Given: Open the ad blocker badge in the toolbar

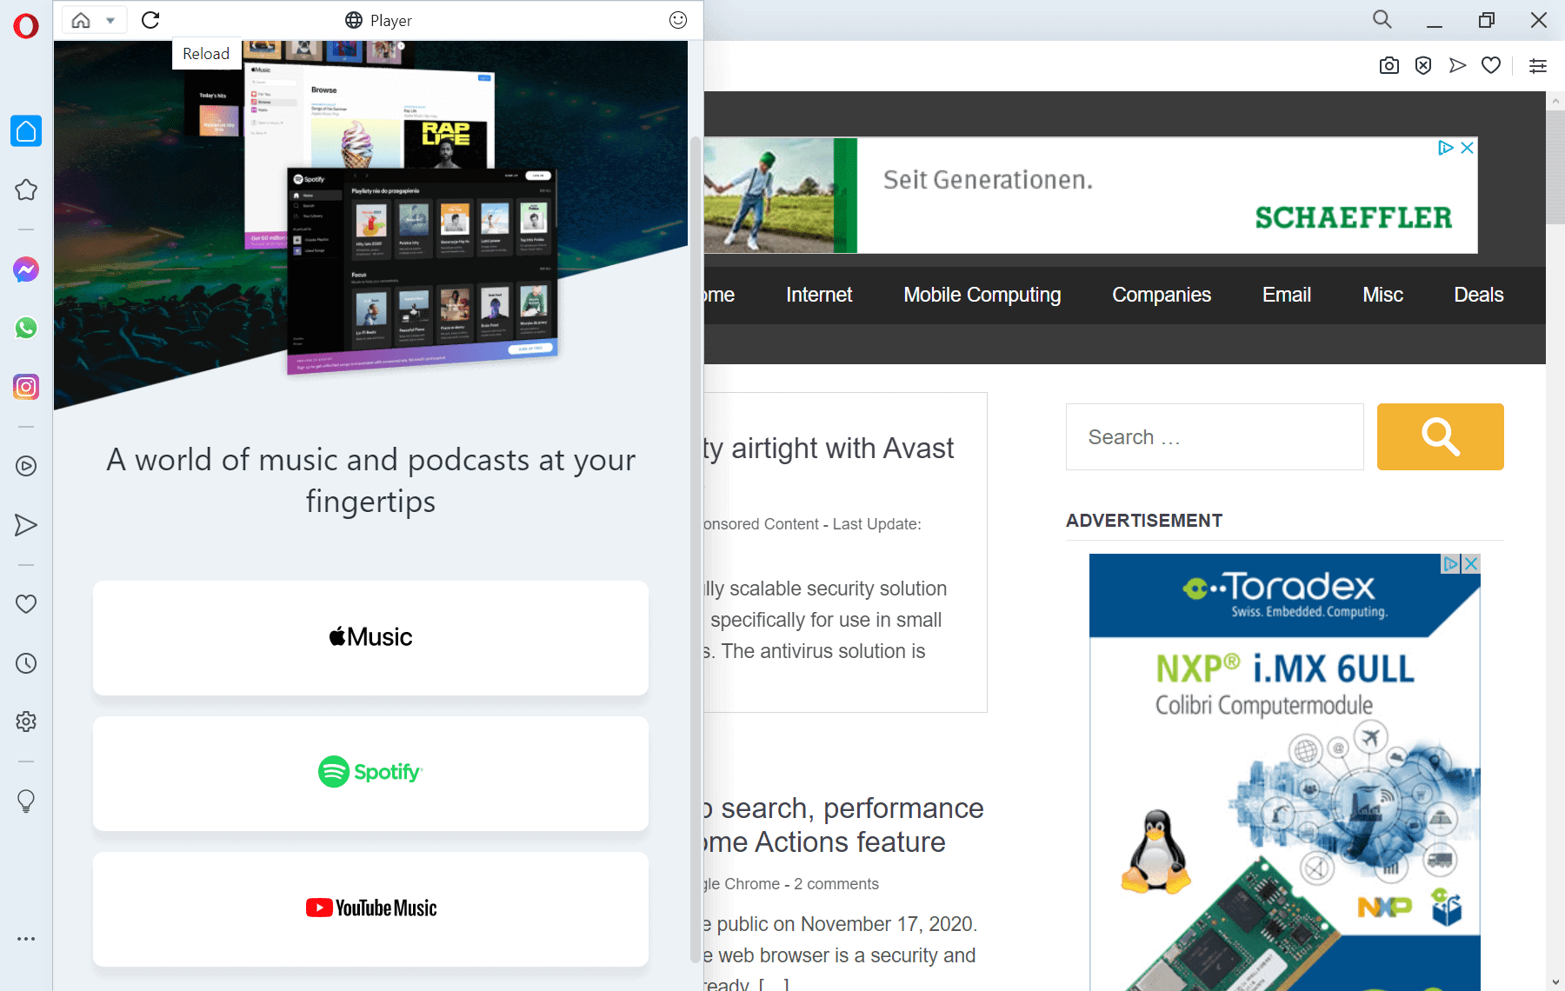Looking at the screenshot, I should (x=1422, y=65).
